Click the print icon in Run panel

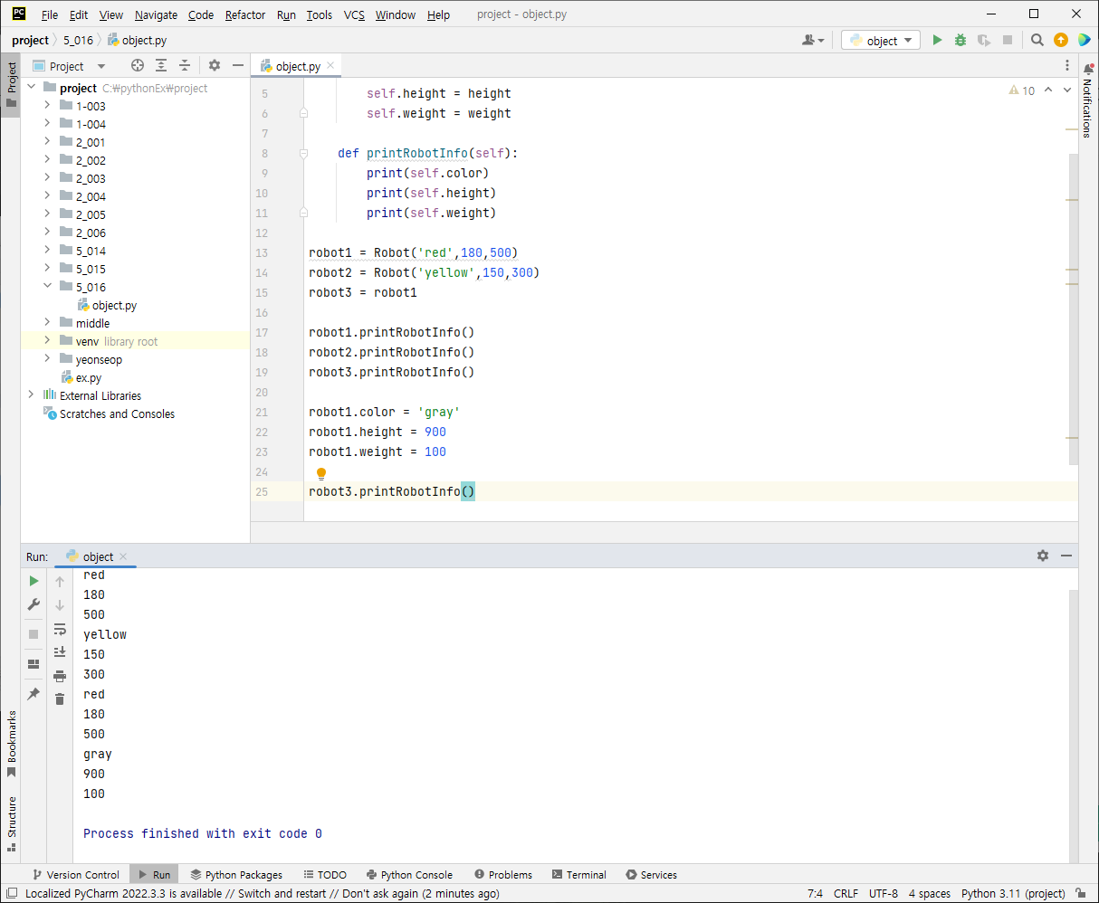60,676
